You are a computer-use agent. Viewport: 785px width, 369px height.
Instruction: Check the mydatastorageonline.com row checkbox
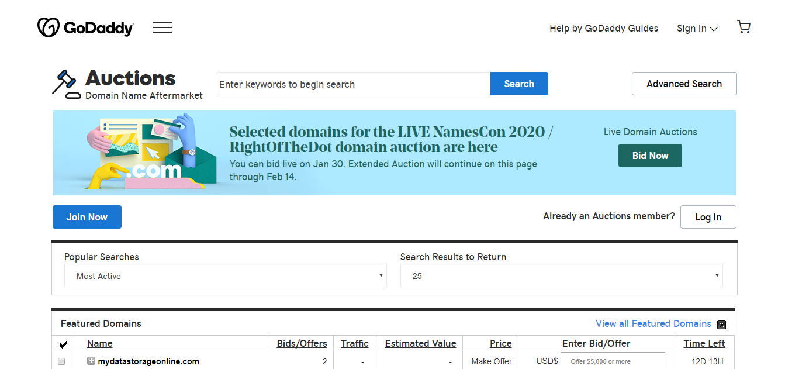pyautogui.click(x=62, y=362)
